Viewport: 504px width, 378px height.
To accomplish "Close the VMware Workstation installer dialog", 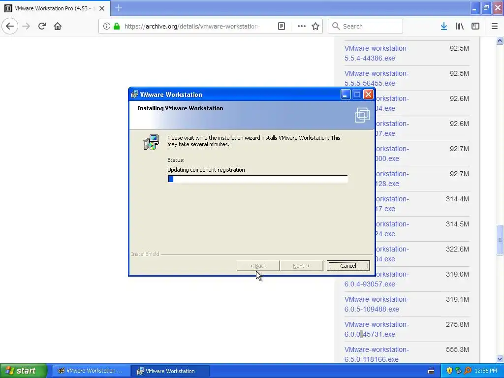I will tap(368, 94).
